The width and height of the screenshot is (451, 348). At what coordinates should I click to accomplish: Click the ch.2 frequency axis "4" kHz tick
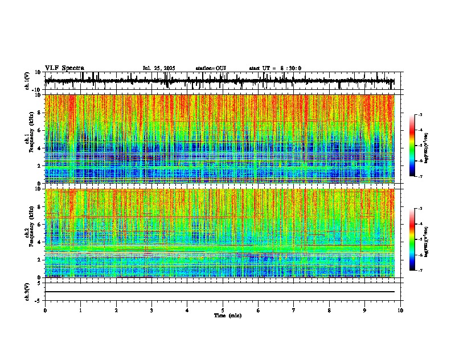(40, 242)
